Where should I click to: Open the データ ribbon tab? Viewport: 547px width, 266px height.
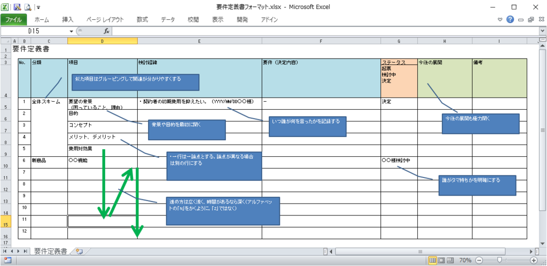pos(168,20)
